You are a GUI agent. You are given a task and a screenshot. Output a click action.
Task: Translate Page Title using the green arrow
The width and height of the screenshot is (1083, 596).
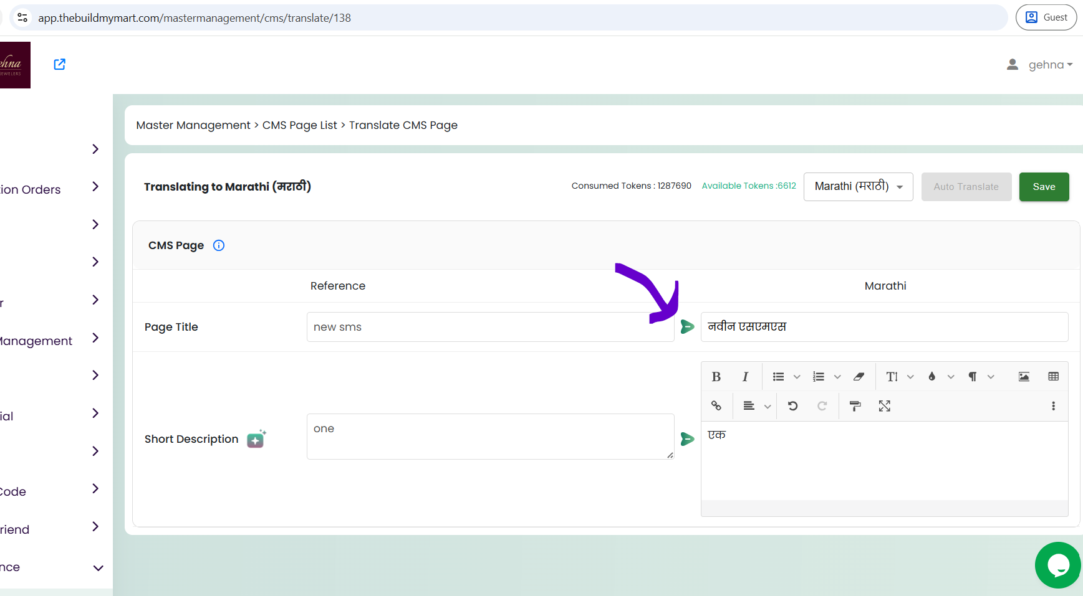point(687,327)
